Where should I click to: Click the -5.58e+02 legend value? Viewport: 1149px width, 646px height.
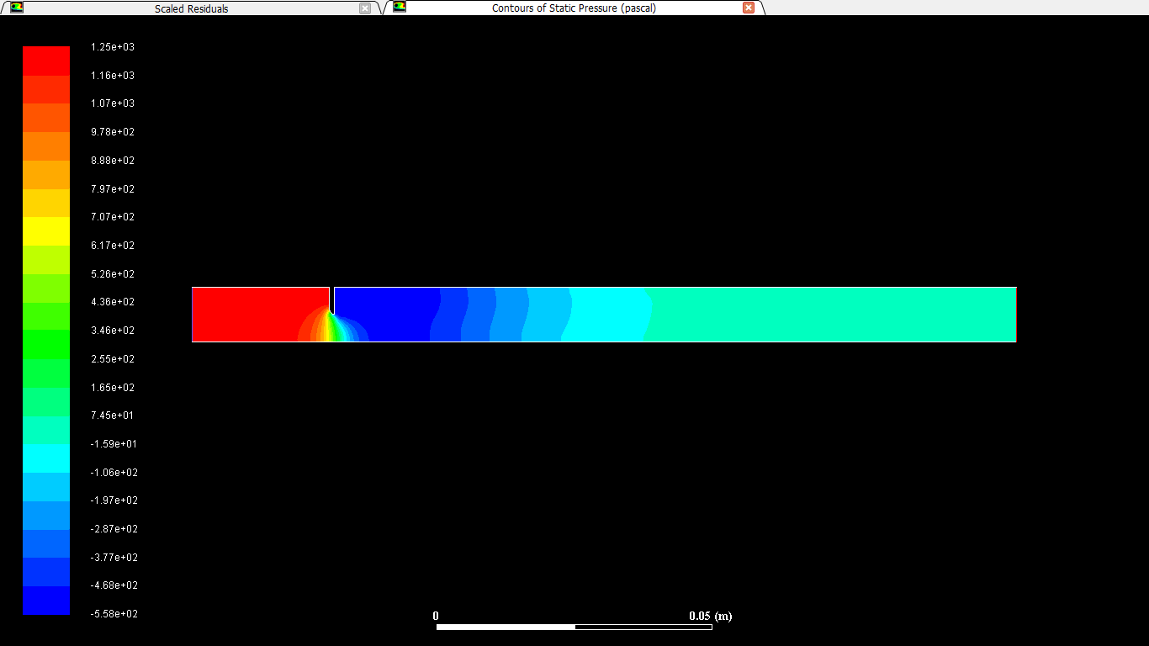click(x=114, y=614)
